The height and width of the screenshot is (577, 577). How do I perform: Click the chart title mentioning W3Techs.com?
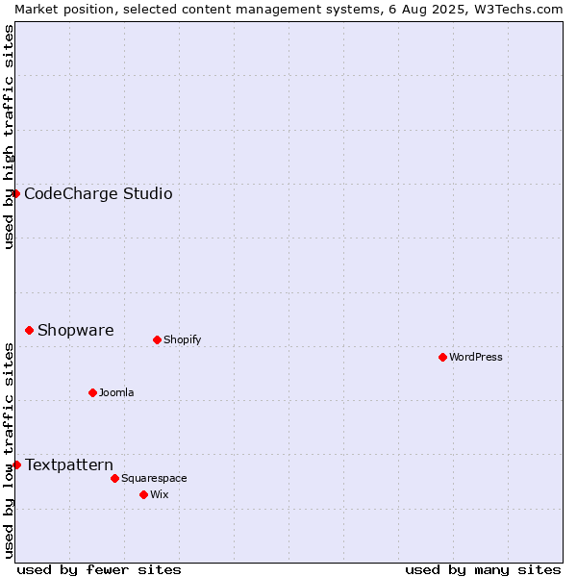[288, 10]
